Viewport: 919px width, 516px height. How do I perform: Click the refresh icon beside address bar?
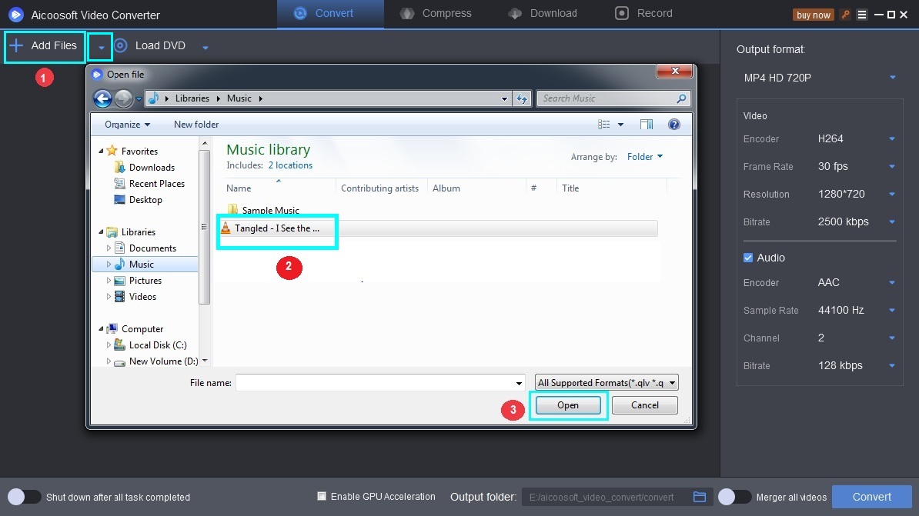522,98
